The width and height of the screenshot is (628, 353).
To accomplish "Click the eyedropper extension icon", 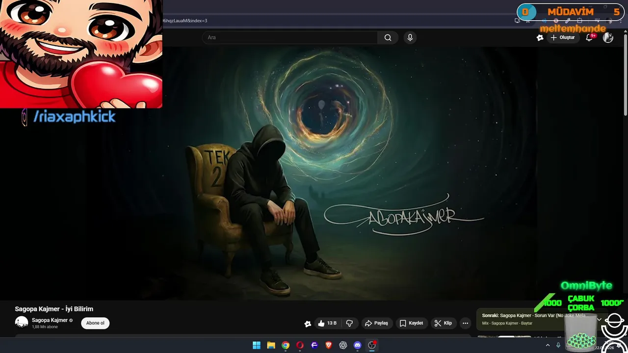I will 568,21.
